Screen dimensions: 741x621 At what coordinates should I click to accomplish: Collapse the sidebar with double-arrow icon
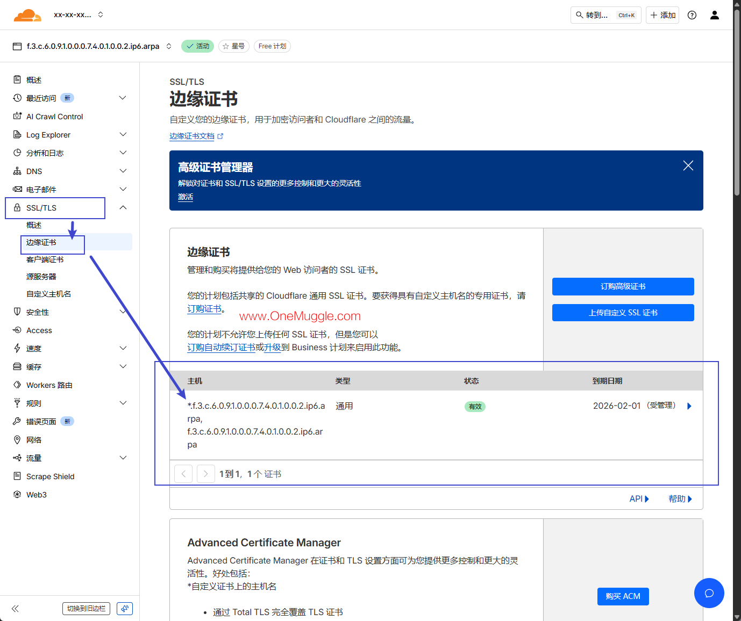coord(15,609)
